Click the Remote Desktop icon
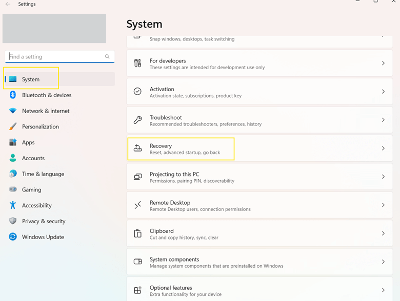Screen dimensions: 400x301 point(138,205)
